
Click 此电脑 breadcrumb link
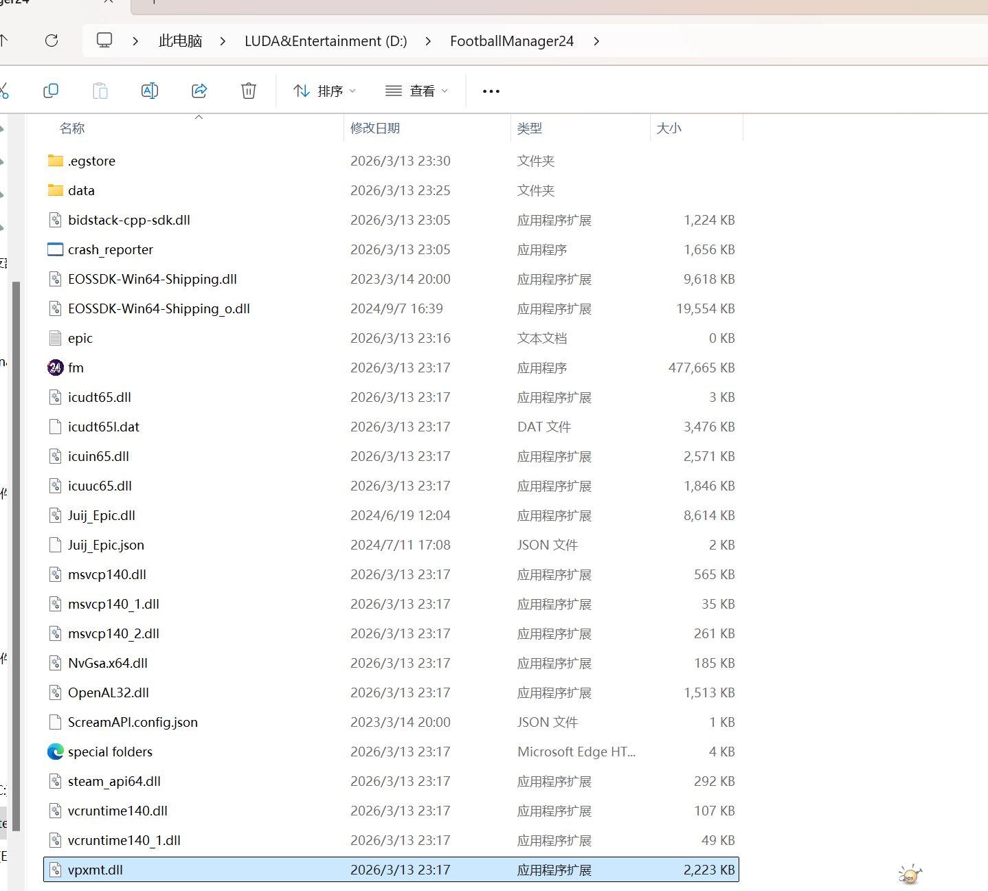tap(180, 41)
